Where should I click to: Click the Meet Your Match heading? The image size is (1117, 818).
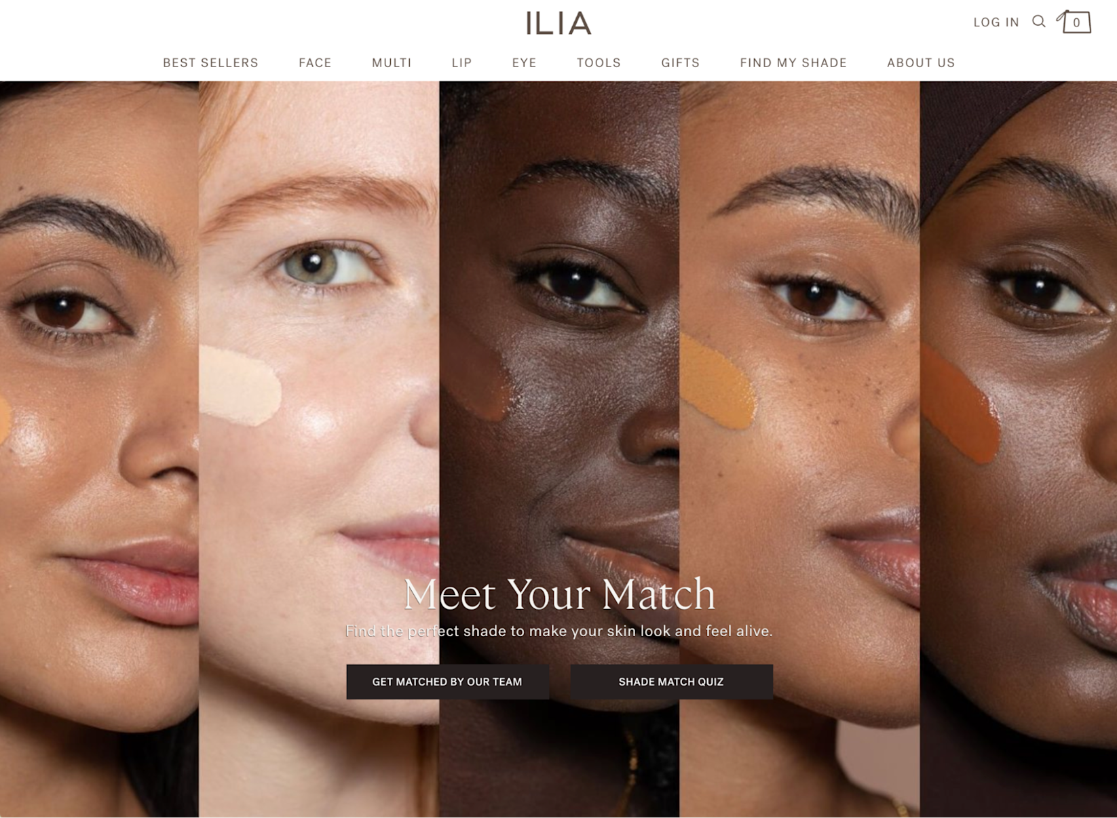pyautogui.click(x=559, y=594)
